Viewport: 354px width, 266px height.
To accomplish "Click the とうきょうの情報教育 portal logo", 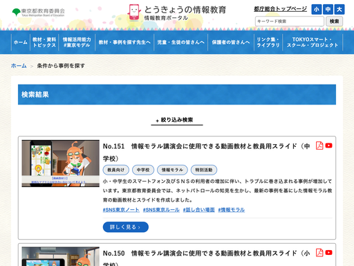I will 177,12.
